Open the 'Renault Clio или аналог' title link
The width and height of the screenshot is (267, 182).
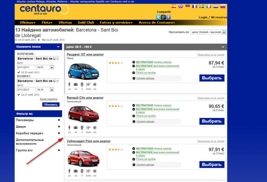(85, 98)
